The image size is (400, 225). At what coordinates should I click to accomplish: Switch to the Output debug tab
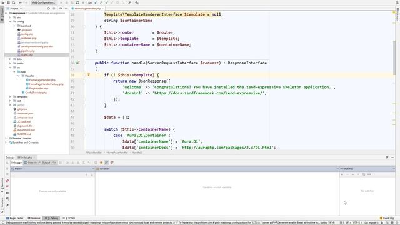[x=48, y=162]
